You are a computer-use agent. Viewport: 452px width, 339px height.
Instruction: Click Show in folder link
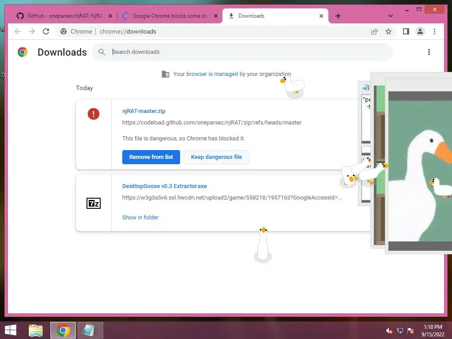140,217
